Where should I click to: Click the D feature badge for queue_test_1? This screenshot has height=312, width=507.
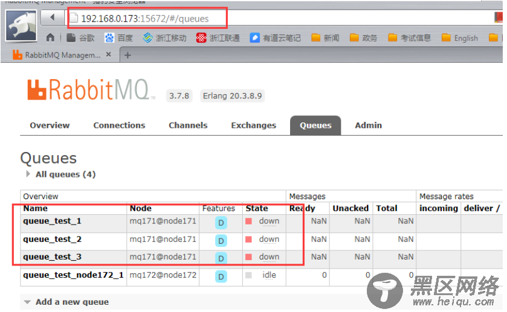click(221, 223)
